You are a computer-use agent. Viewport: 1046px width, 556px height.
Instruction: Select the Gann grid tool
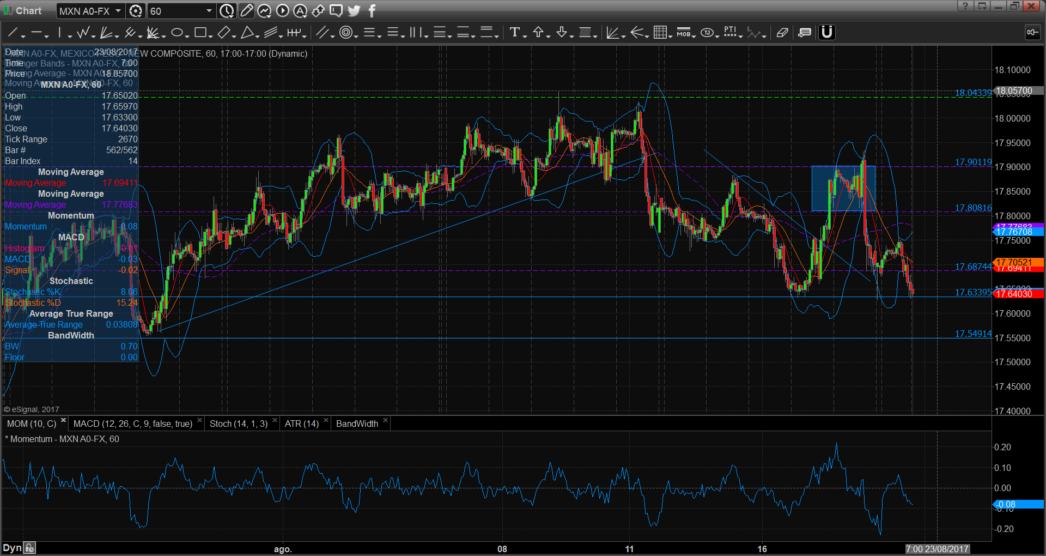click(660, 33)
